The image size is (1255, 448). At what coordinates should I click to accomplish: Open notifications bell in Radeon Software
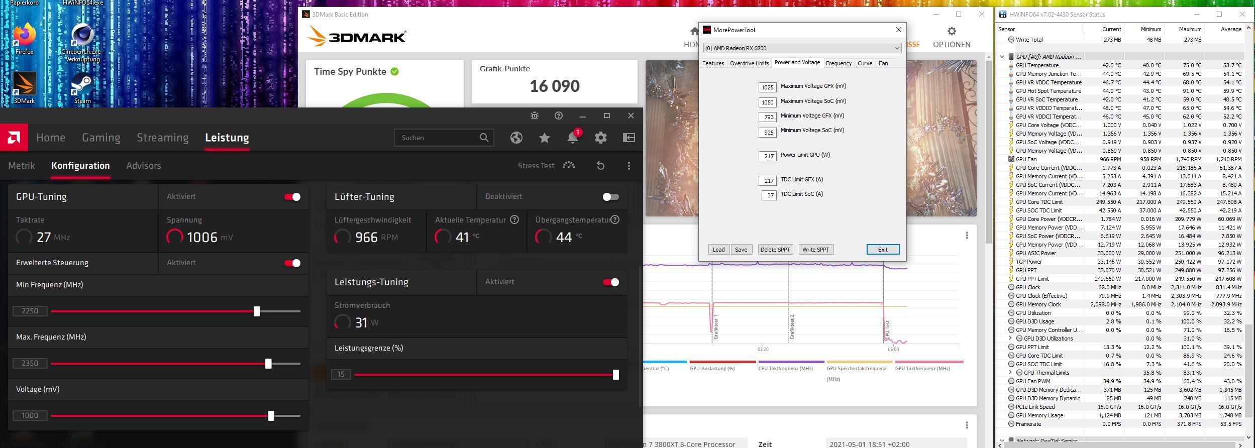point(573,138)
